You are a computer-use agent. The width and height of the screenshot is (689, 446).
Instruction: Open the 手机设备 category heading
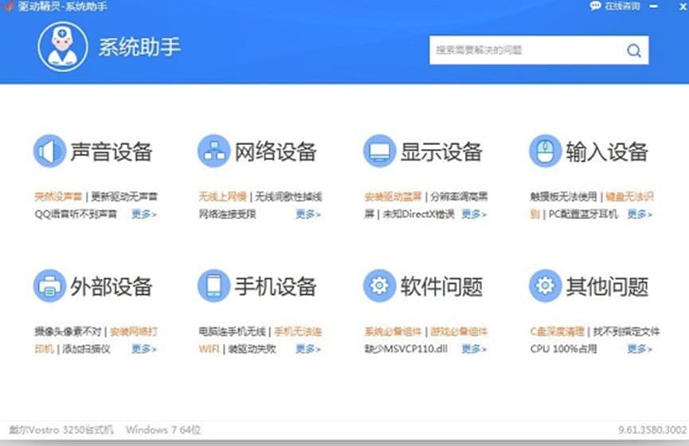click(x=276, y=287)
